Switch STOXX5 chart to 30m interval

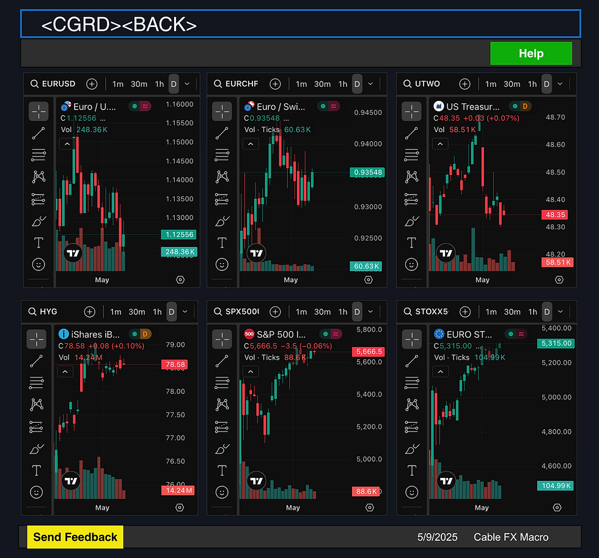pos(512,311)
